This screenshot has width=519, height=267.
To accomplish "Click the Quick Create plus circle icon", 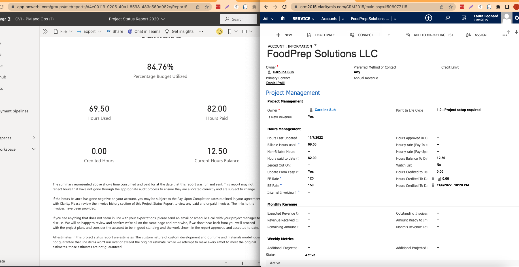I will point(429,18).
